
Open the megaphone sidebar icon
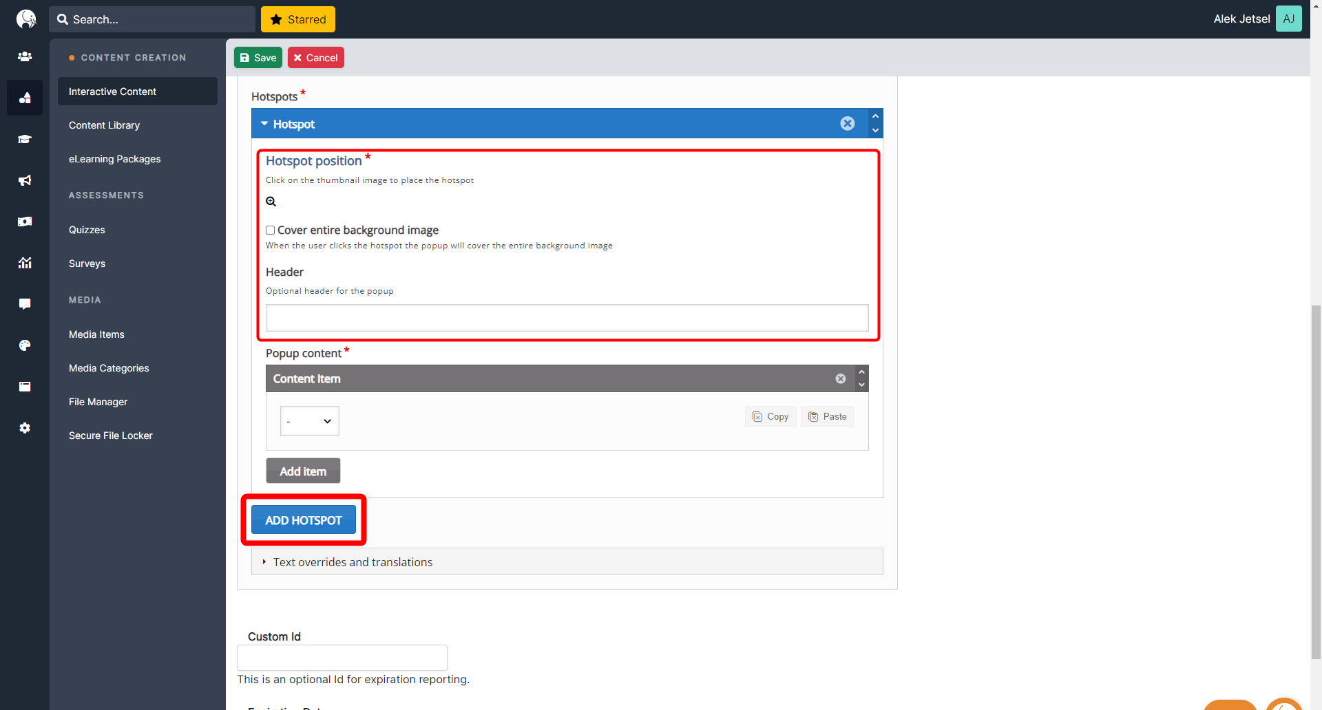(25, 180)
